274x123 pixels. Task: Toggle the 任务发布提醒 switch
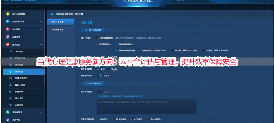coord(99,92)
